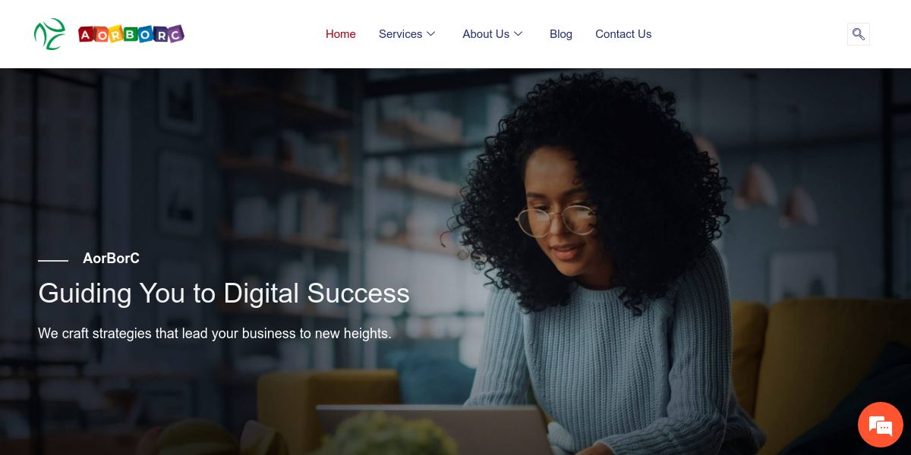The width and height of the screenshot is (911, 455).
Task: Expand the About Us chevron arrow
Action: (x=519, y=34)
